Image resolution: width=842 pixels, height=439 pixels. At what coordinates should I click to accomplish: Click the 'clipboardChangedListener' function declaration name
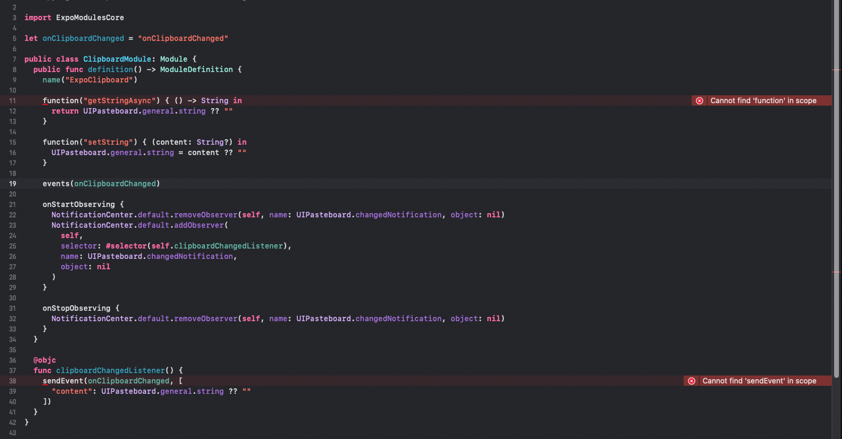pos(110,371)
